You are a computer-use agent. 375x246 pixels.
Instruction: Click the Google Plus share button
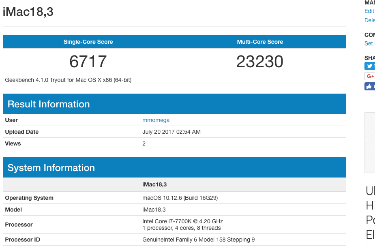coord(370,76)
